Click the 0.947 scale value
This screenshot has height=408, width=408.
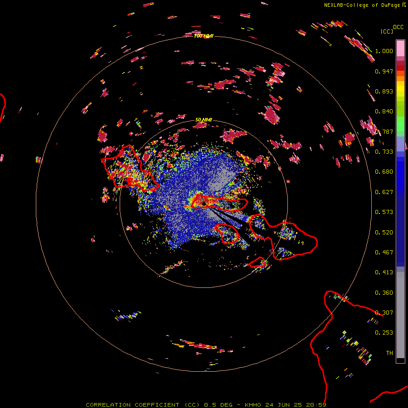pos(384,71)
